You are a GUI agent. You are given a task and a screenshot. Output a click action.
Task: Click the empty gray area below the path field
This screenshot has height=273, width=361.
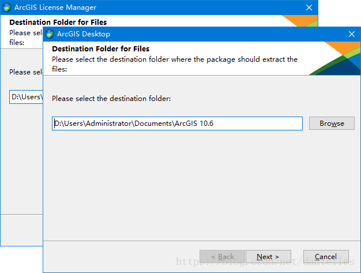coord(202,185)
